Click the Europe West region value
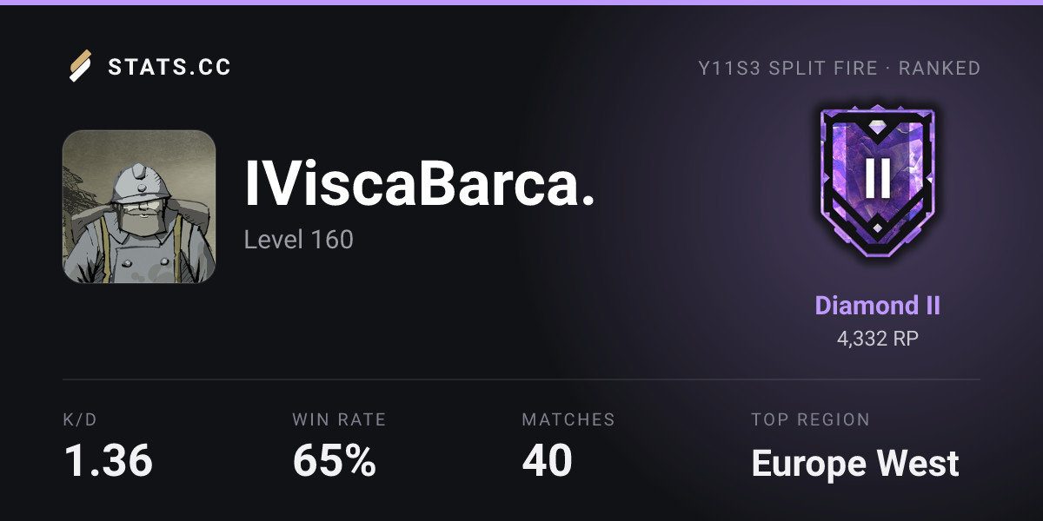Screen dimensions: 1043x521 coord(855,464)
